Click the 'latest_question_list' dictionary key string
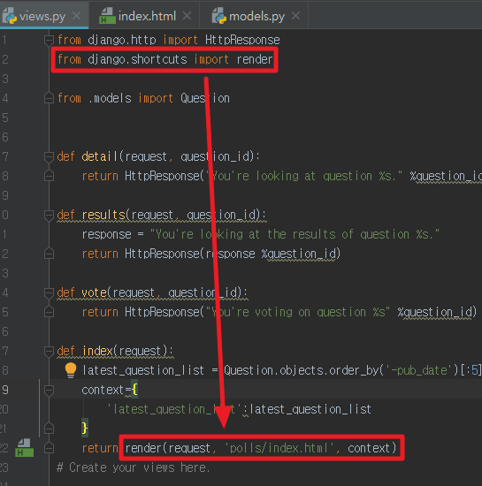Viewport: 482px width, 486px height. click(x=174, y=409)
